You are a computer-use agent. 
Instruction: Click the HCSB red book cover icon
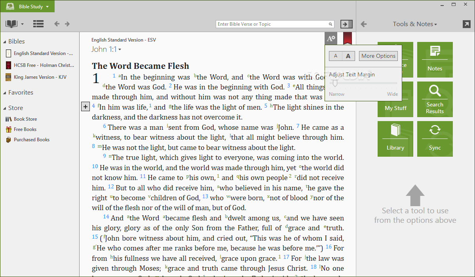click(8, 65)
